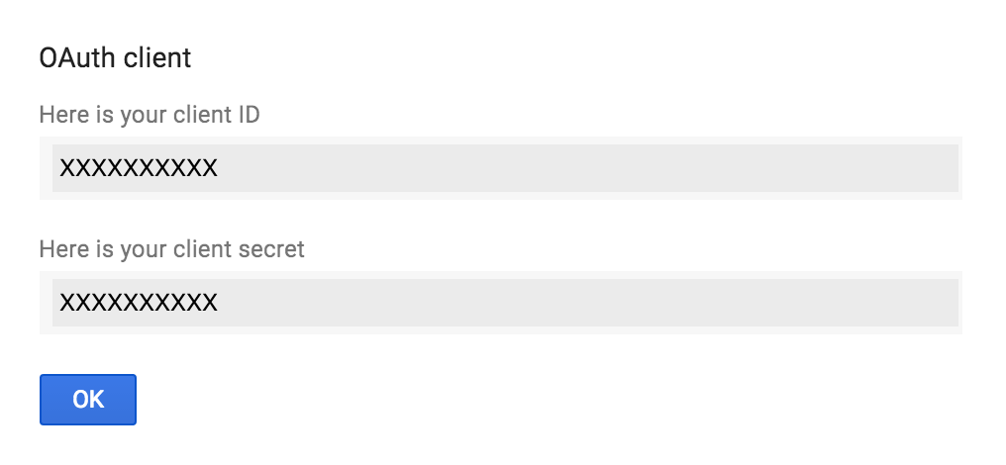1006x465 pixels.
Task: Click the word "ID" in the first label
Action: [x=249, y=115]
